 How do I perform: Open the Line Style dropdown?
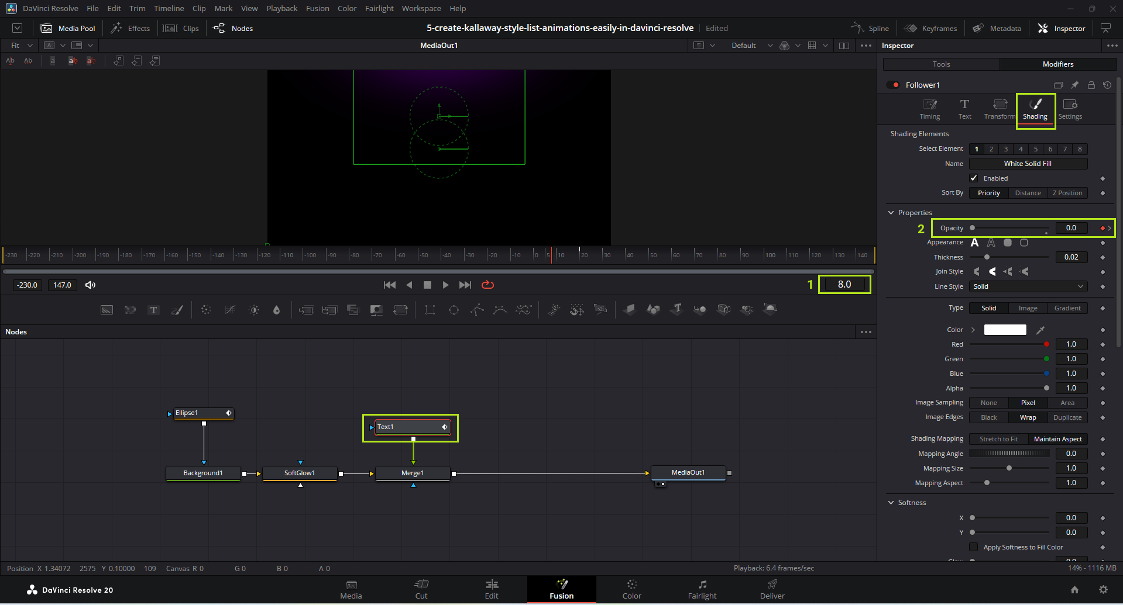[x=1028, y=286]
